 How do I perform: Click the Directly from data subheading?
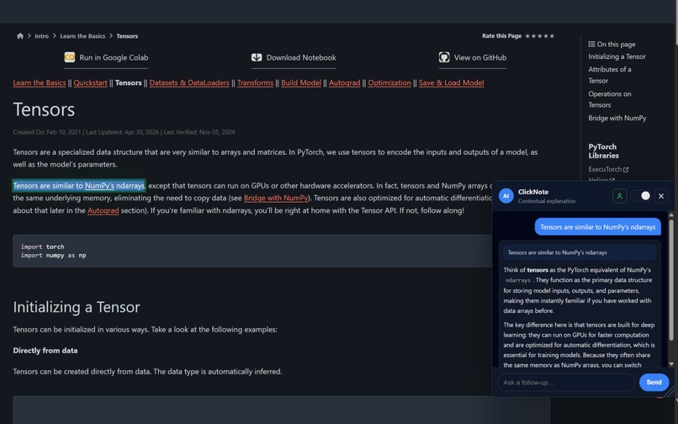click(x=45, y=351)
